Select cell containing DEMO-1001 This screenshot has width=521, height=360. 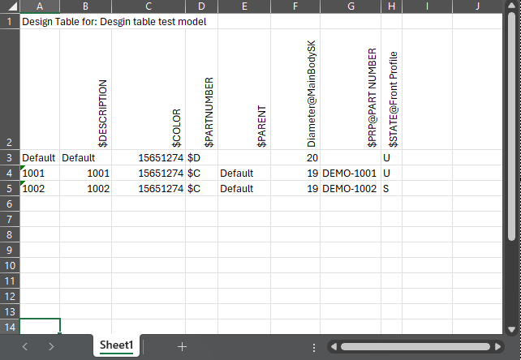pyautogui.click(x=350, y=173)
